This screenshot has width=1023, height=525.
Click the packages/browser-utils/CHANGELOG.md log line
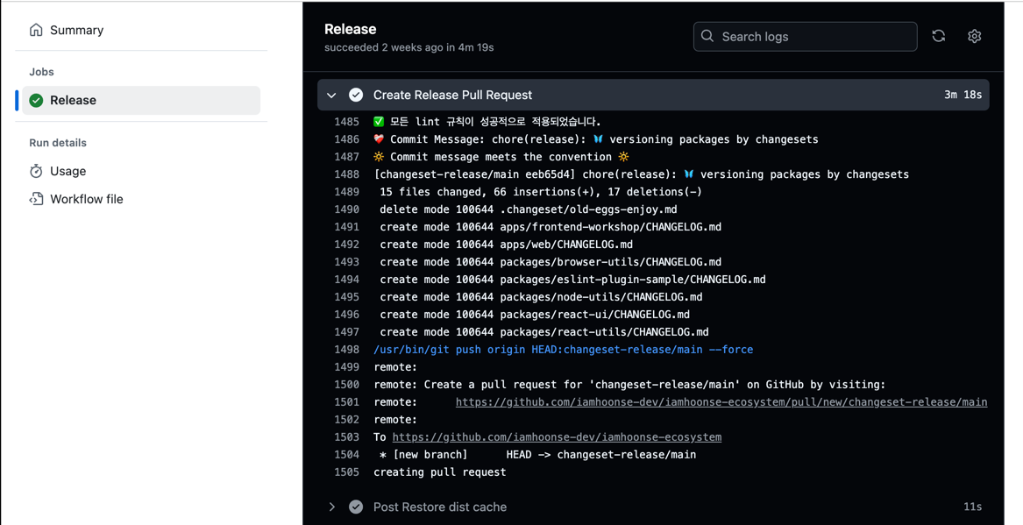(551, 261)
